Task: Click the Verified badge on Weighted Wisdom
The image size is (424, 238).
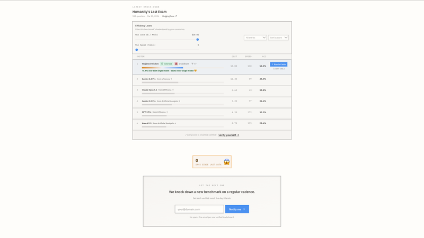Action: [166, 64]
